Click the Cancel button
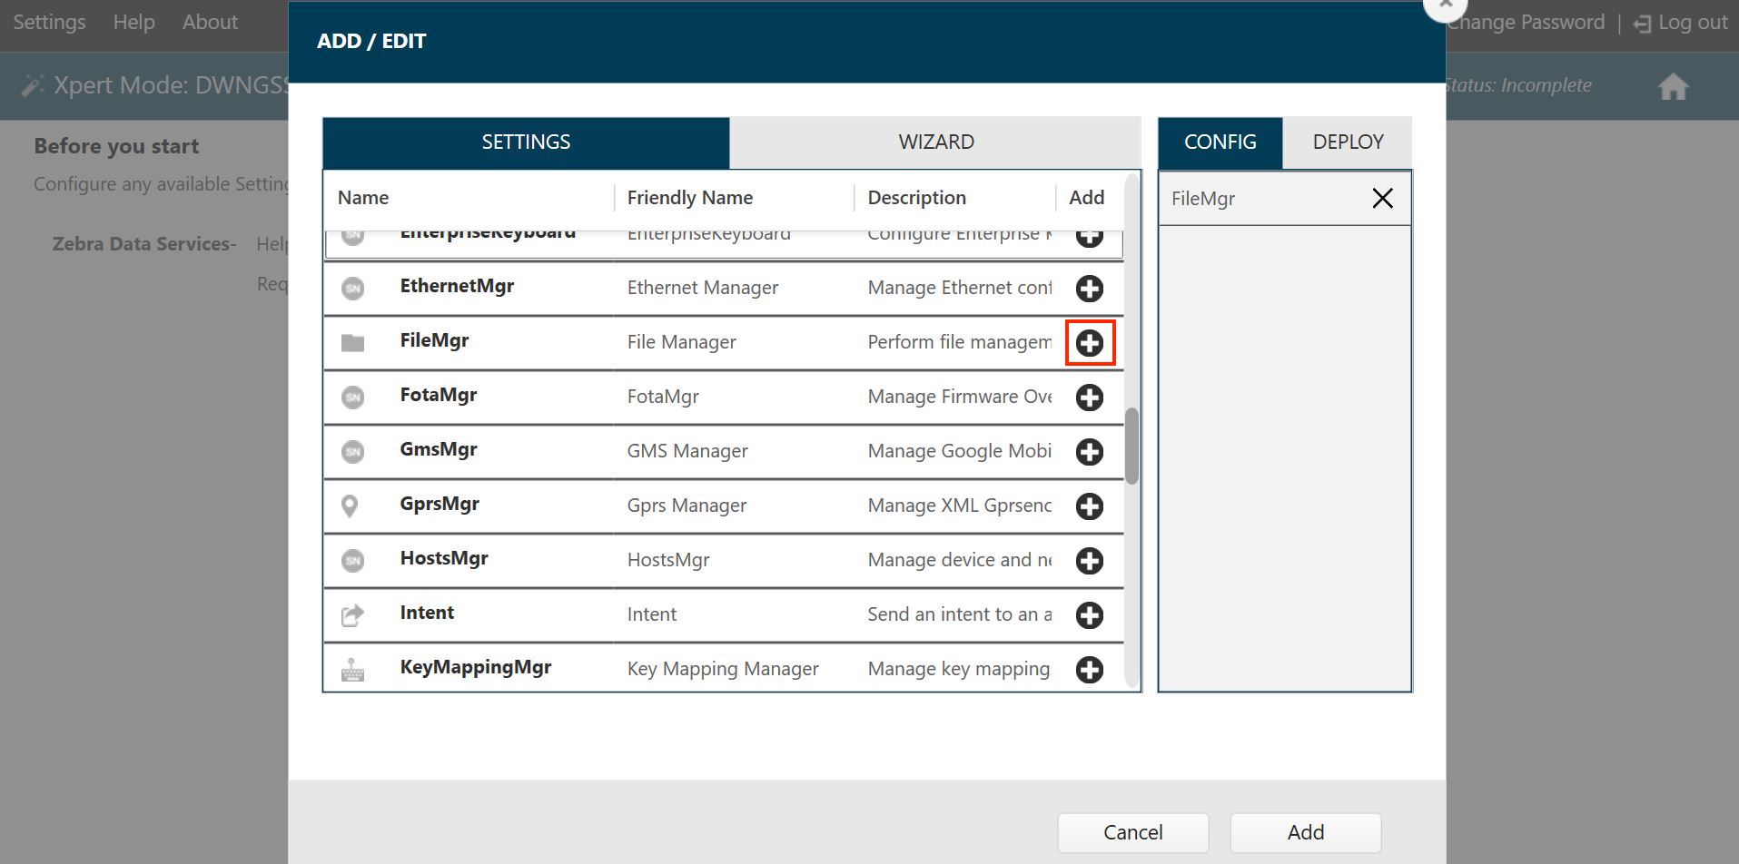 (1132, 832)
